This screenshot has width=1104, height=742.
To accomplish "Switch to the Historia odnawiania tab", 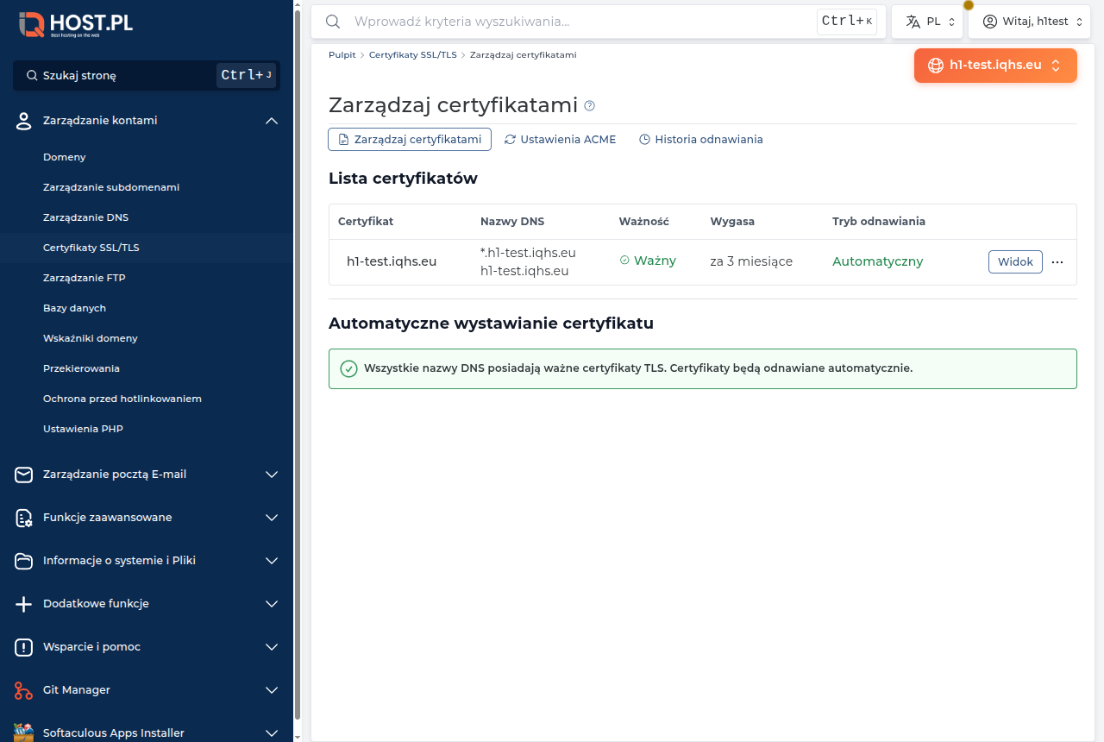I will tap(700, 139).
